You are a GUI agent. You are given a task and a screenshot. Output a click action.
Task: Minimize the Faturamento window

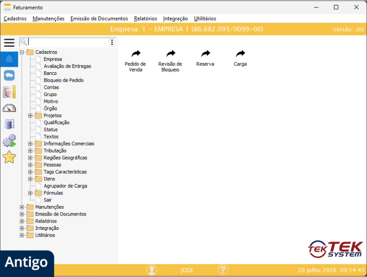click(316, 7)
